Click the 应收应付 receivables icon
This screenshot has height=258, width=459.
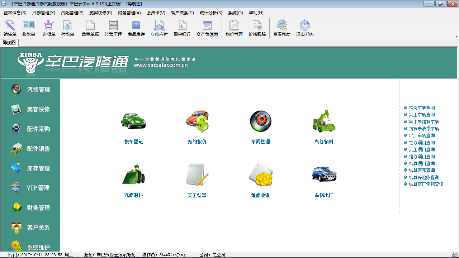click(x=159, y=28)
